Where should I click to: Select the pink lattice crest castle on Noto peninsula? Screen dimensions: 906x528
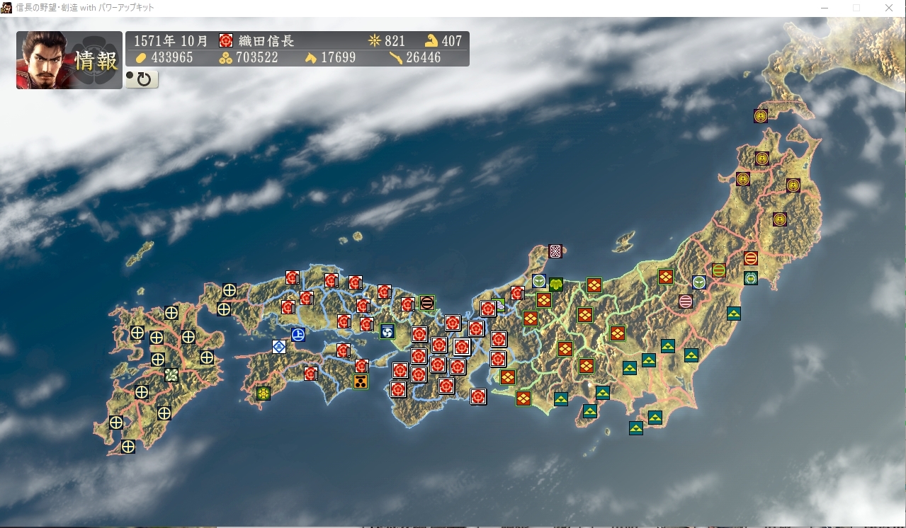pyautogui.click(x=556, y=251)
